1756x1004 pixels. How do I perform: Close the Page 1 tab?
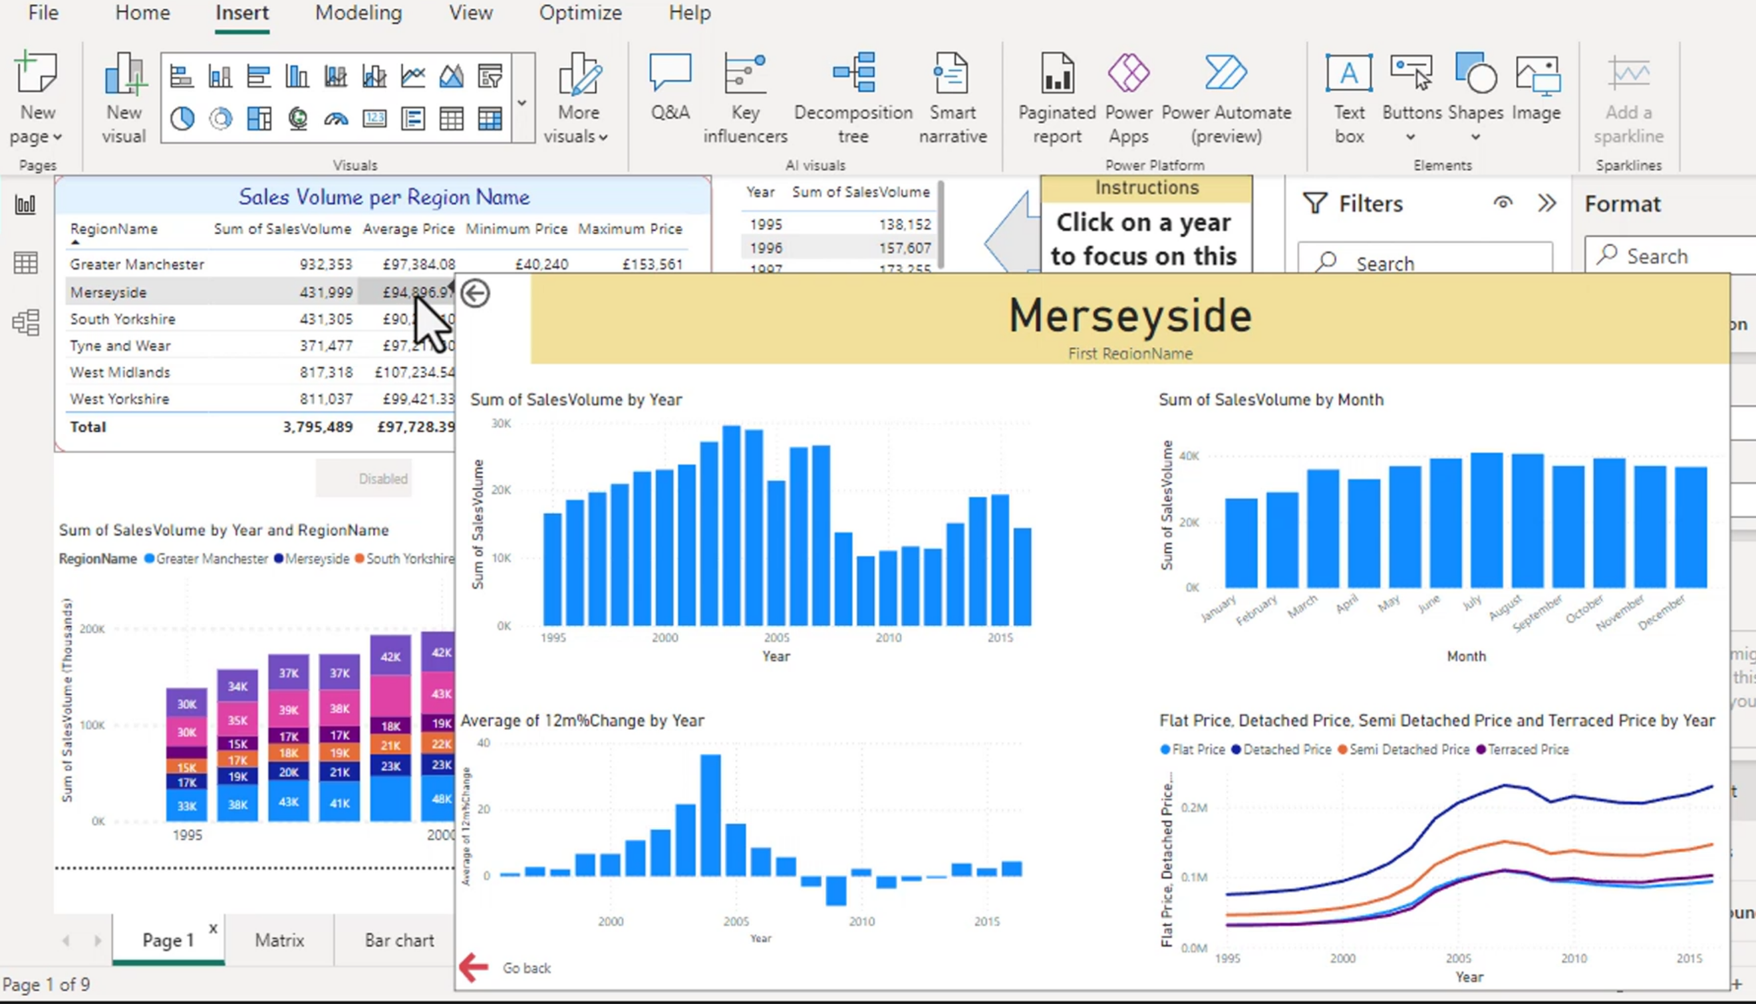pos(213,928)
